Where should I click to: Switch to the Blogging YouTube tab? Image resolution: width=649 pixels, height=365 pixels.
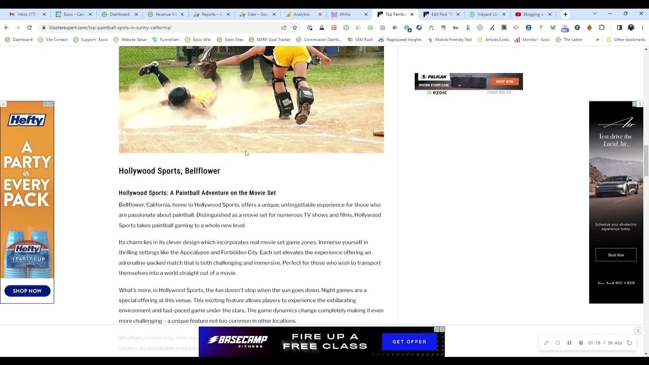533,14
